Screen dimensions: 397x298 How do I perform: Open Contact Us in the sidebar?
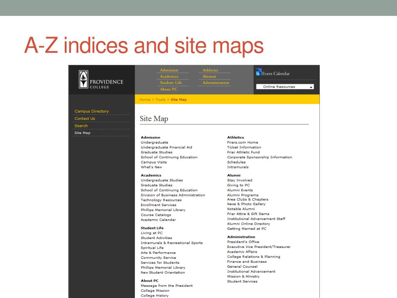pos(85,119)
